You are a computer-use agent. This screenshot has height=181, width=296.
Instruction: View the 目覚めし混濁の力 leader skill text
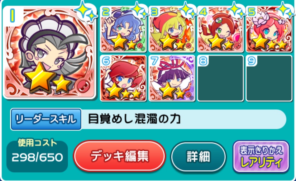pyautogui.click(x=134, y=119)
